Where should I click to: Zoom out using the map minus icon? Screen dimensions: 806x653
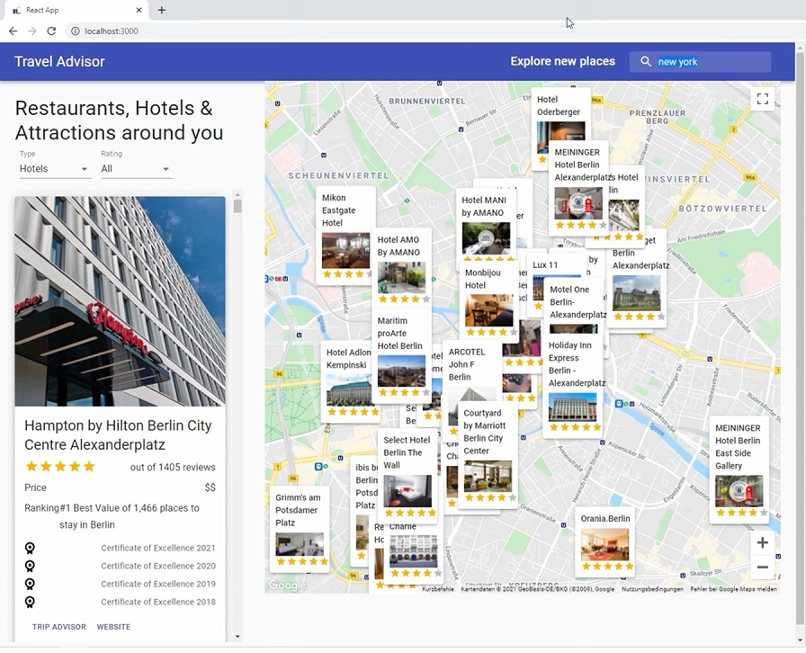pyautogui.click(x=762, y=568)
